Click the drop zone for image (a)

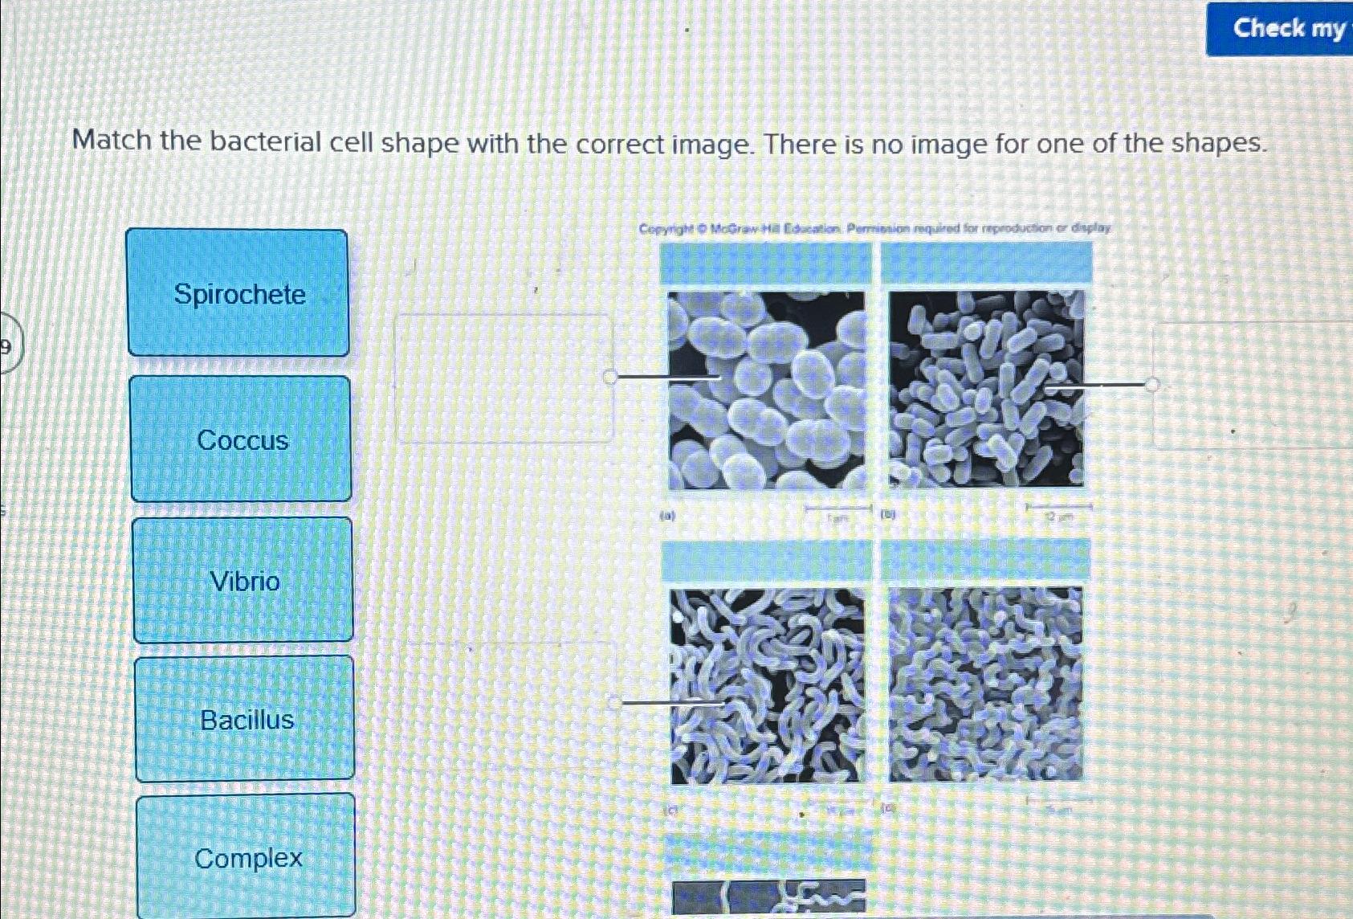[x=503, y=378]
